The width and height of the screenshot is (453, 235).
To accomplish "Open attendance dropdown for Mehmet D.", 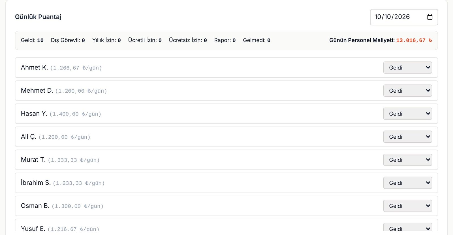I will tap(408, 91).
